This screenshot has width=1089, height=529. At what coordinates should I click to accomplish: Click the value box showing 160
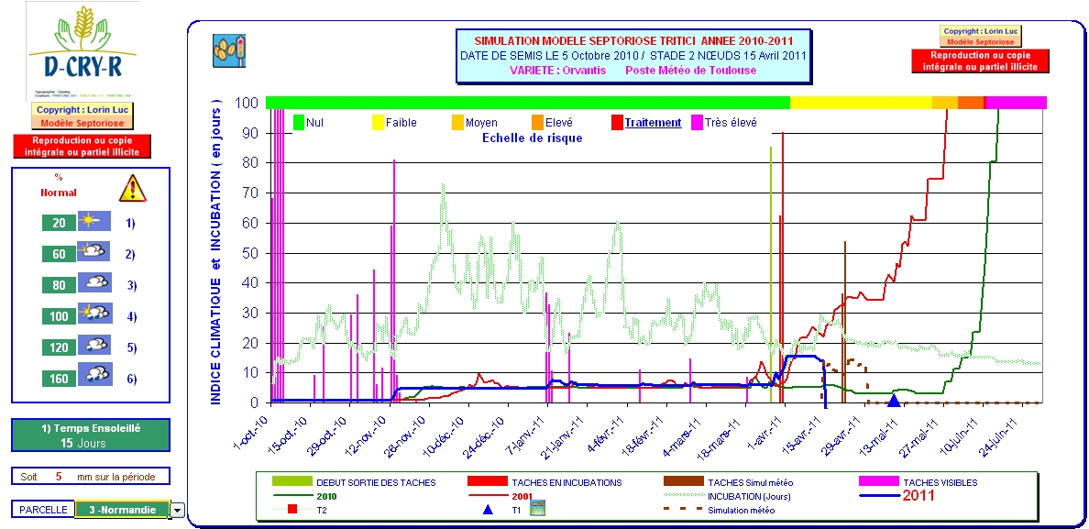[x=59, y=379]
